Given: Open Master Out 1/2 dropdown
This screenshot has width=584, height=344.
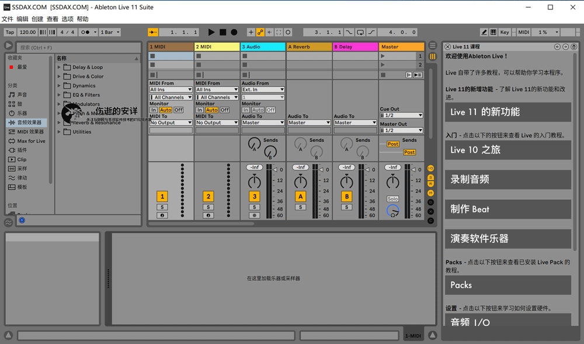Looking at the screenshot, I should point(402,130).
